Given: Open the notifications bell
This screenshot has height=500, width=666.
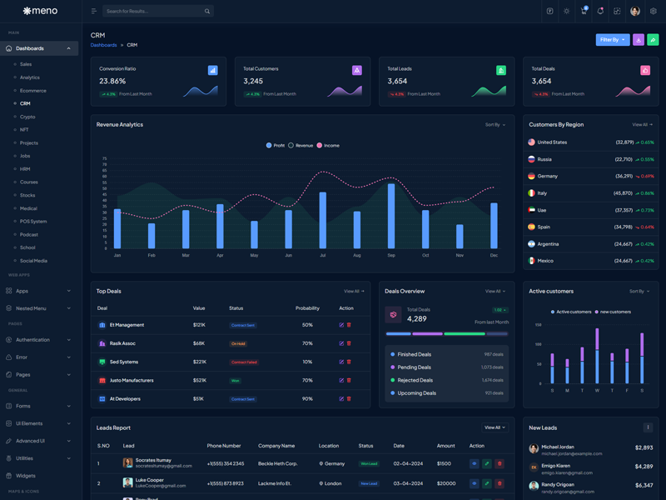Looking at the screenshot, I should 600,12.
